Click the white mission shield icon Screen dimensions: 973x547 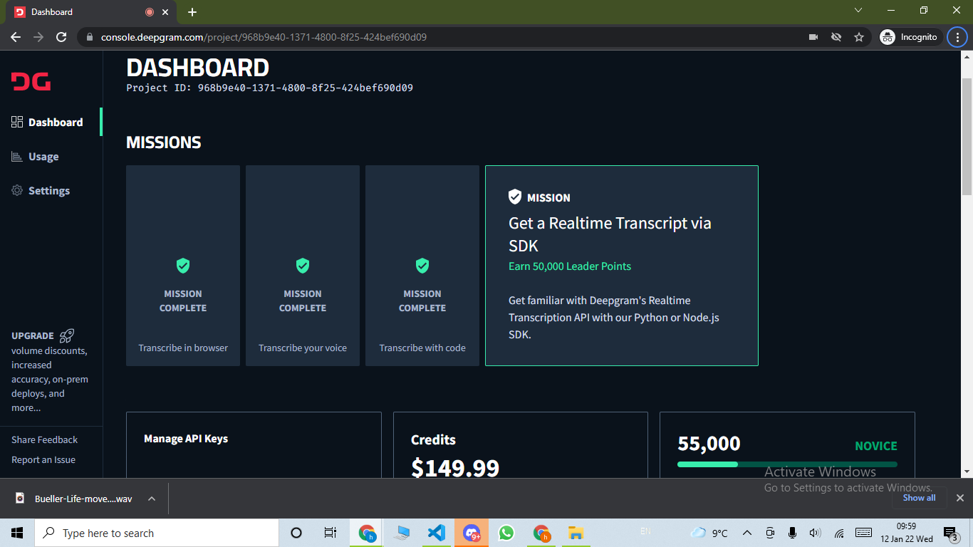[515, 197]
